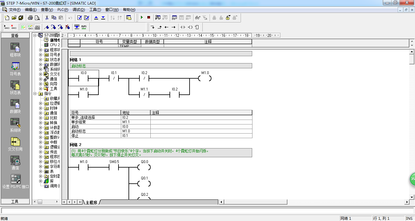Click the Open project folder icon
415x221 pixels.
[x=14, y=18]
